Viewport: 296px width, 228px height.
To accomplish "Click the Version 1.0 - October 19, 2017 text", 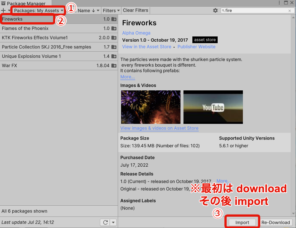I will (155, 40).
